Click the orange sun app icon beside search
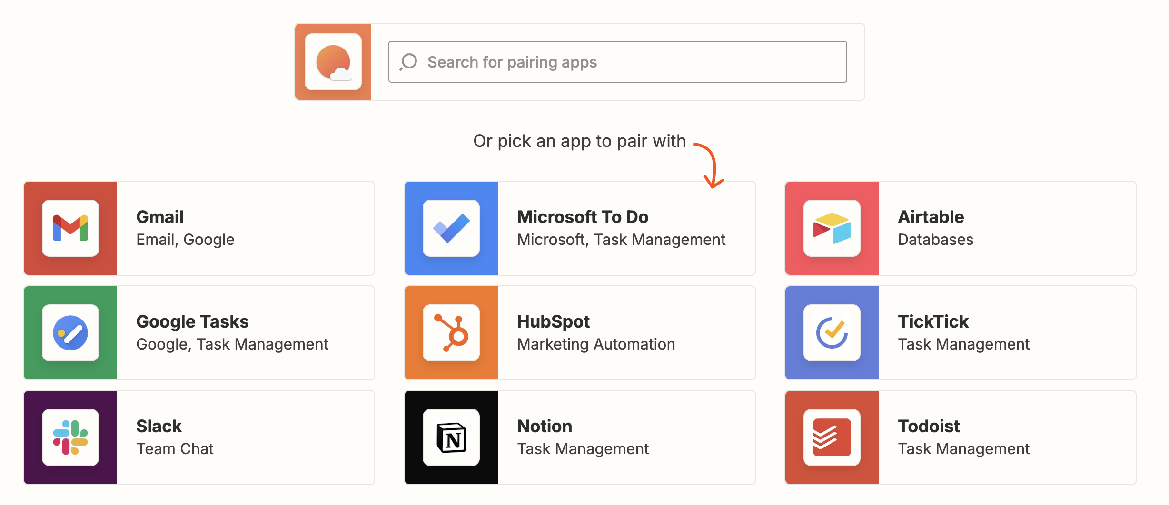 click(x=333, y=62)
